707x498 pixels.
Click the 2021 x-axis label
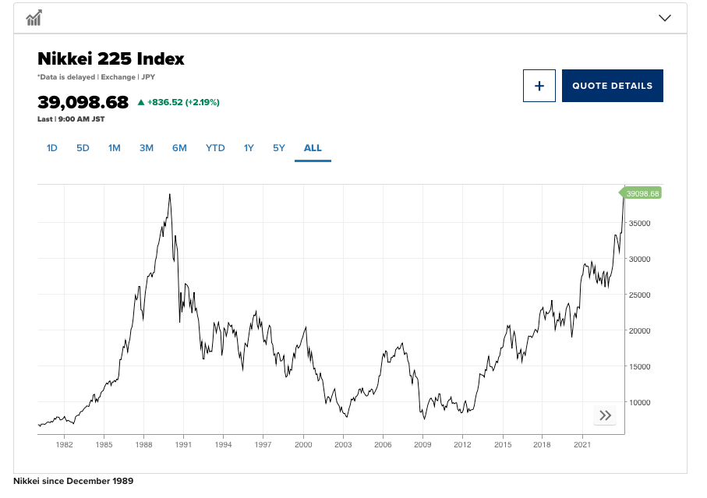point(582,445)
